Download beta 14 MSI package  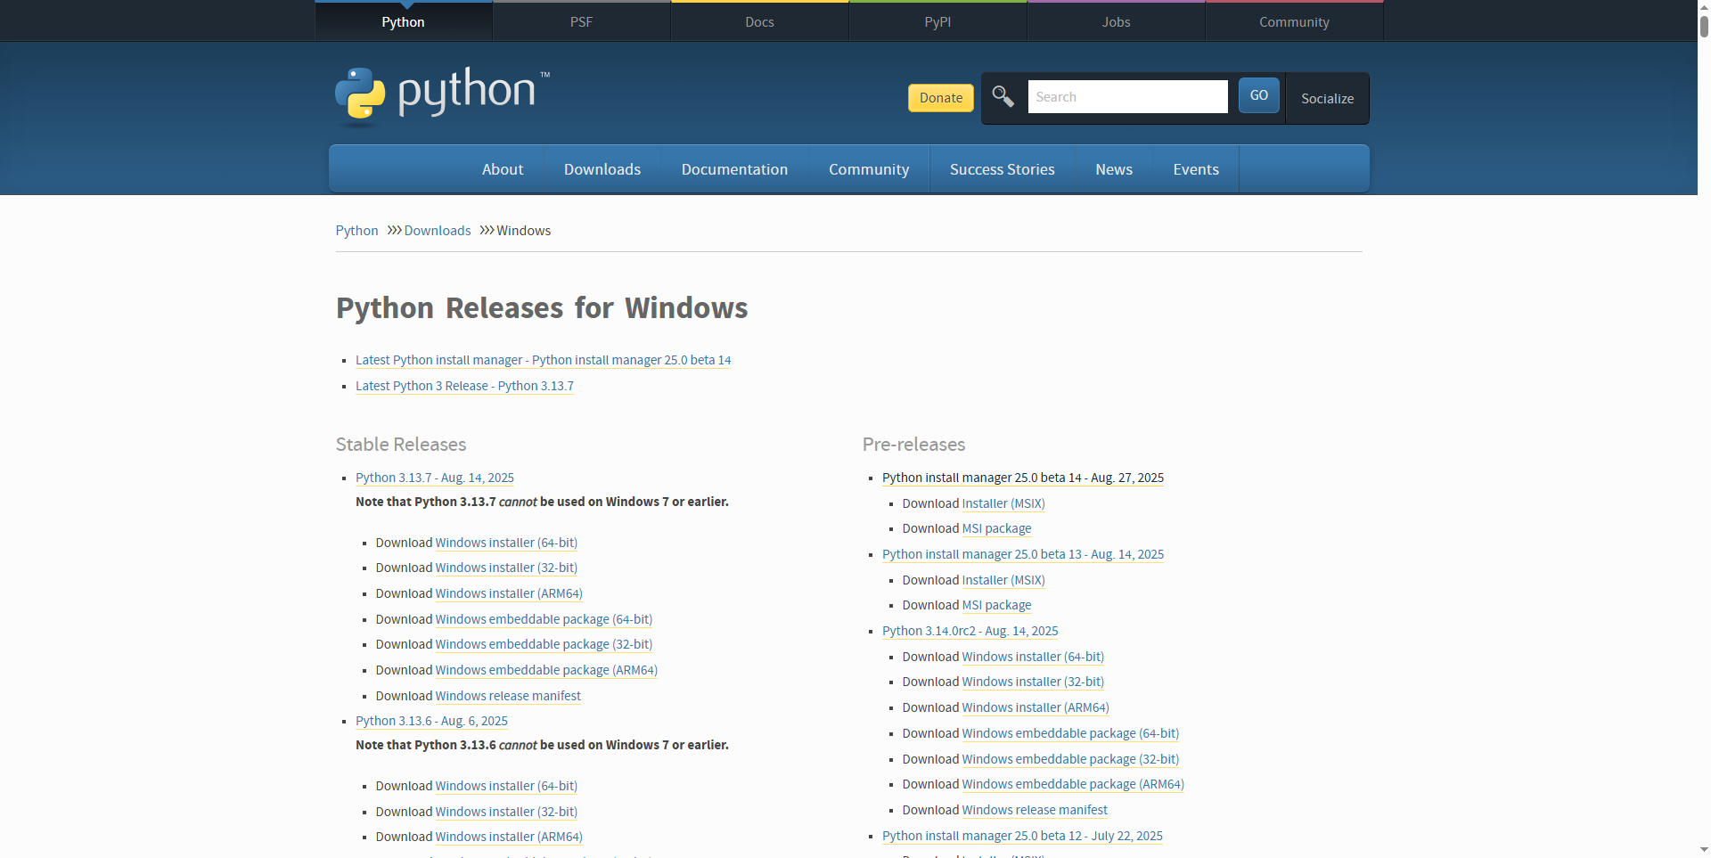(x=996, y=528)
